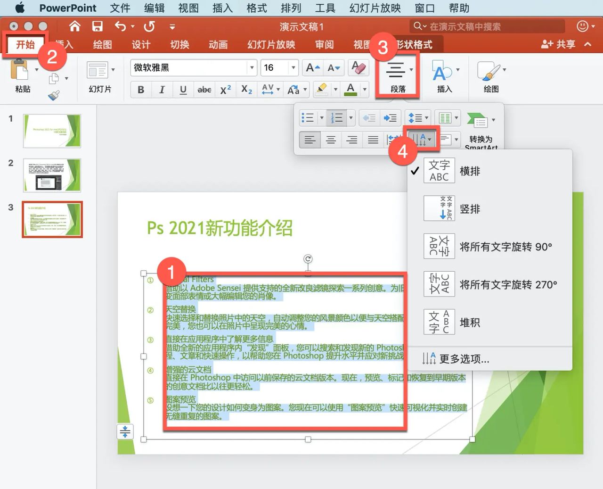Switch to the Transitions (切换) tab
The width and height of the screenshot is (603, 489).
(179, 45)
